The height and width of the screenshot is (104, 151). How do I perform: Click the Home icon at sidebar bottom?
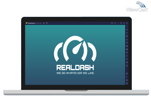(127, 80)
